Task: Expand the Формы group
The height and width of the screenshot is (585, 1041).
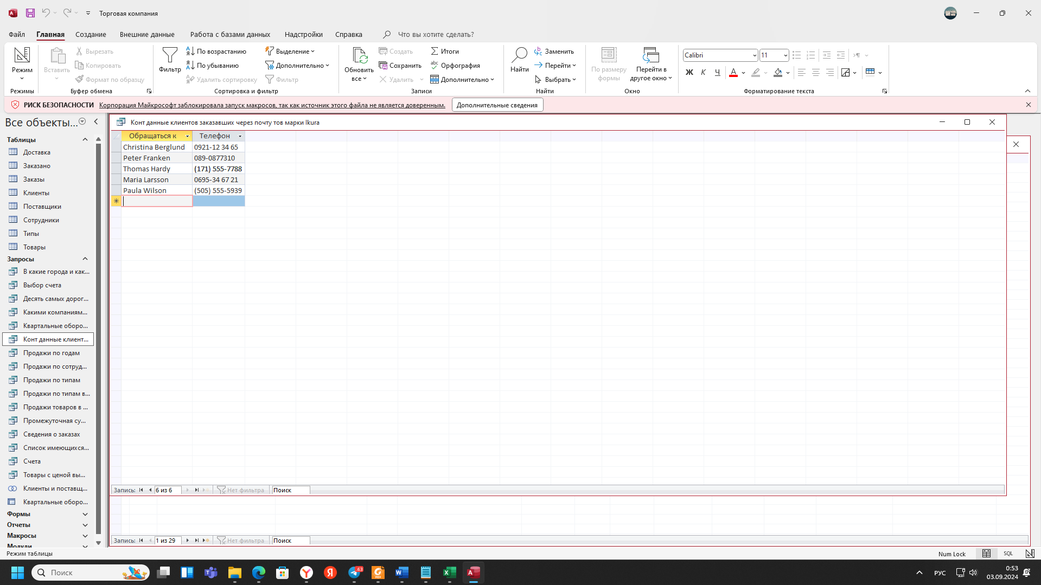Action: pos(85,514)
